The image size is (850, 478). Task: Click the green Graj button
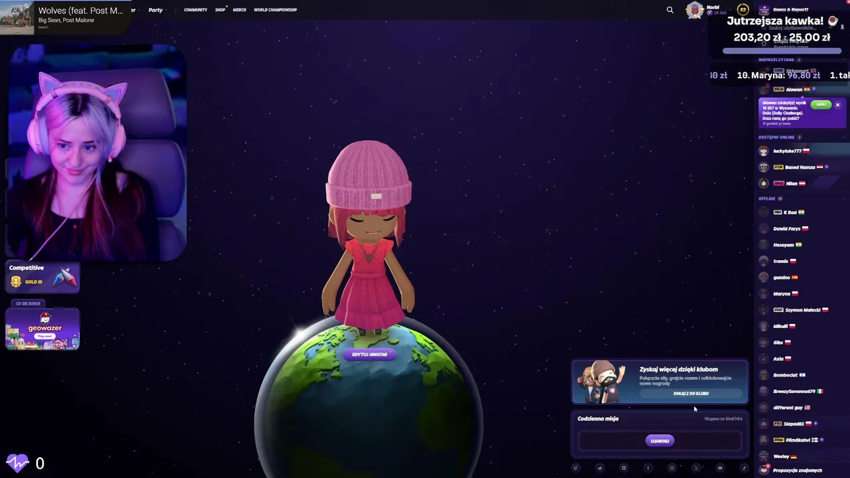pos(821,105)
